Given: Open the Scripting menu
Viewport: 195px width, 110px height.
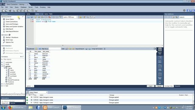Looking at the screenshot, I should (43, 7).
